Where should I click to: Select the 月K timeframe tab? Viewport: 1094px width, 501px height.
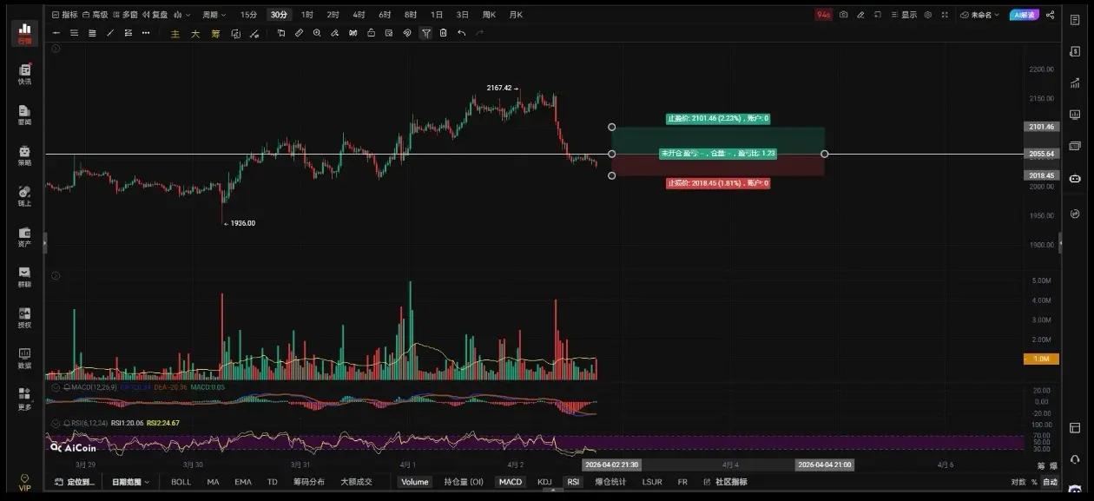point(516,15)
